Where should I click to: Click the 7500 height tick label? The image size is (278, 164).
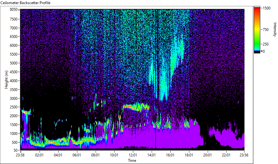(14, 19)
